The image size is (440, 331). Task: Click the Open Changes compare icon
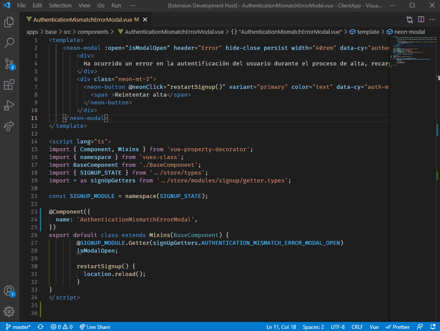pos(409,19)
